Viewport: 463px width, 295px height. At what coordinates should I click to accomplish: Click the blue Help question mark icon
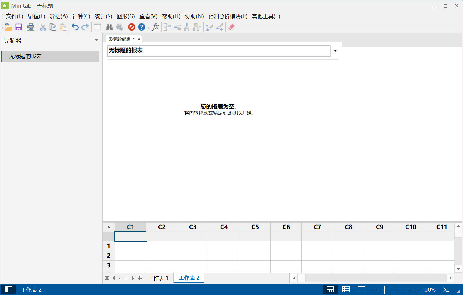(142, 27)
